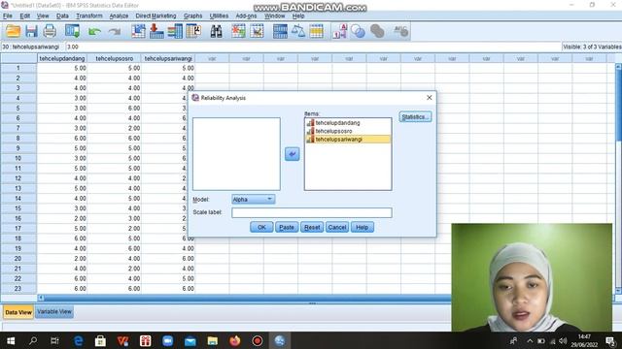Image resolution: width=622 pixels, height=349 pixels.
Task: Use variable sets circles icon
Action: coord(359,31)
